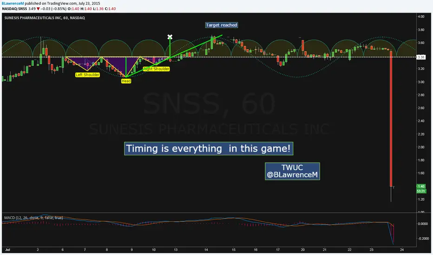Click 'Timing is everything in this game!' text box

point(209,148)
